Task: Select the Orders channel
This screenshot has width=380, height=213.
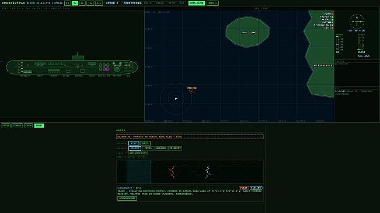Action: [x=135, y=148]
